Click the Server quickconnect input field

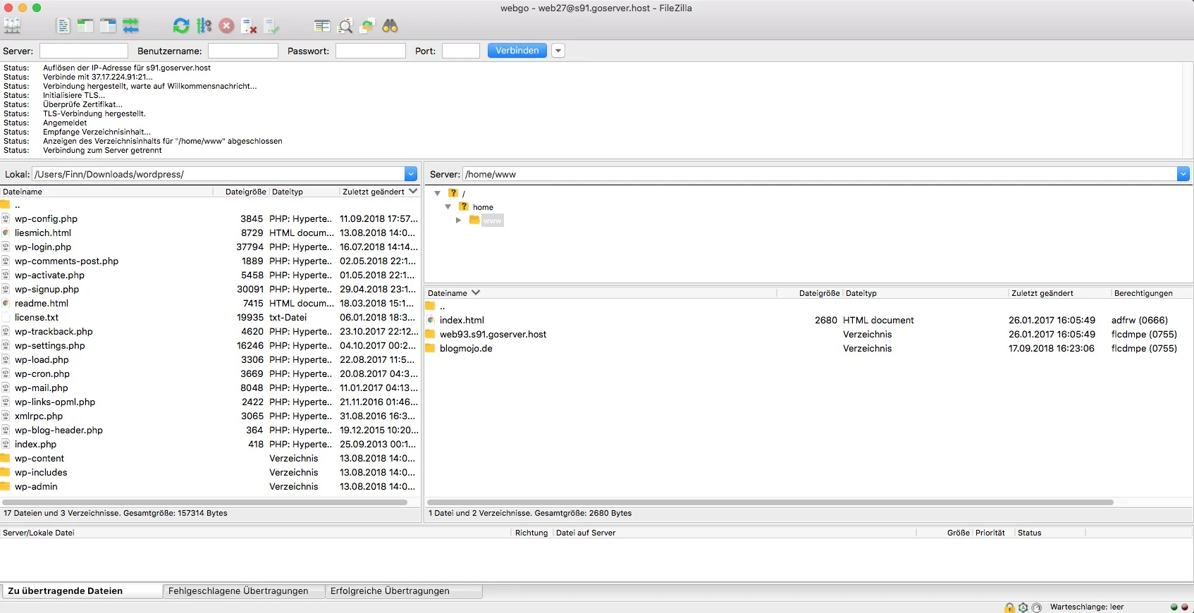(x=83, y=51)
